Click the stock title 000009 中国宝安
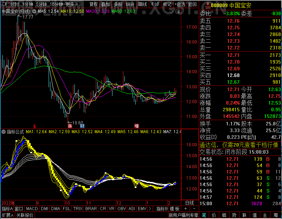 (x=231, y=6)
